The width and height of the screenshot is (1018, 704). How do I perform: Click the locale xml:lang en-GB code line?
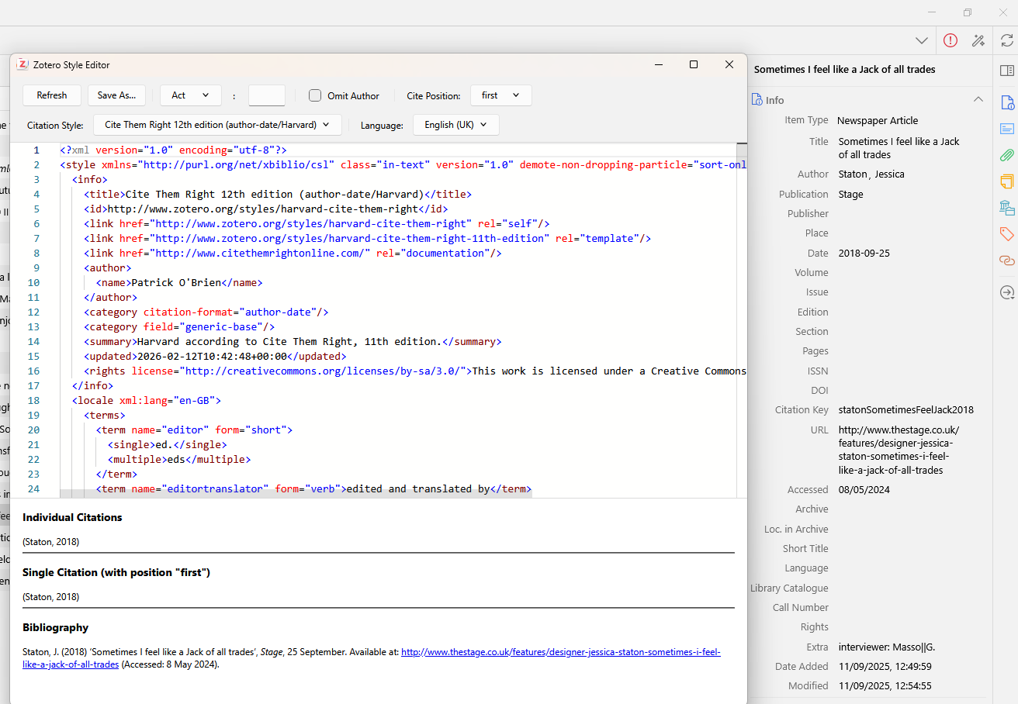pyautogui.click(x=147, y=400)
